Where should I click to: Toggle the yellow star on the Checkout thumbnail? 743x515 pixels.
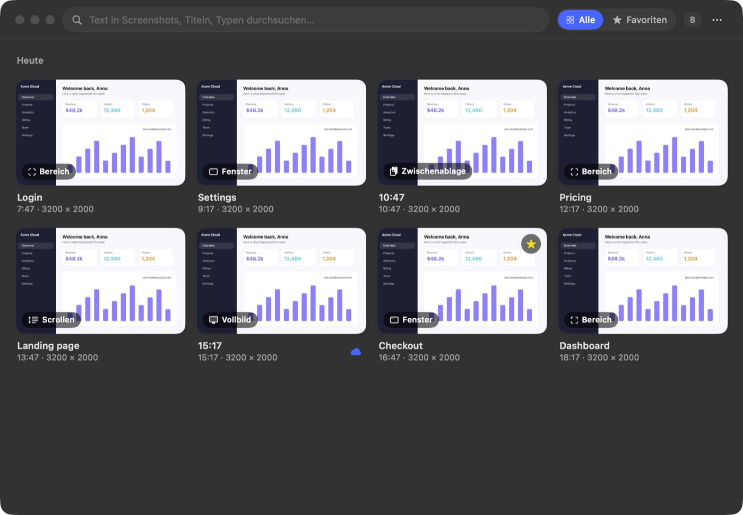(x=531, y=244)
